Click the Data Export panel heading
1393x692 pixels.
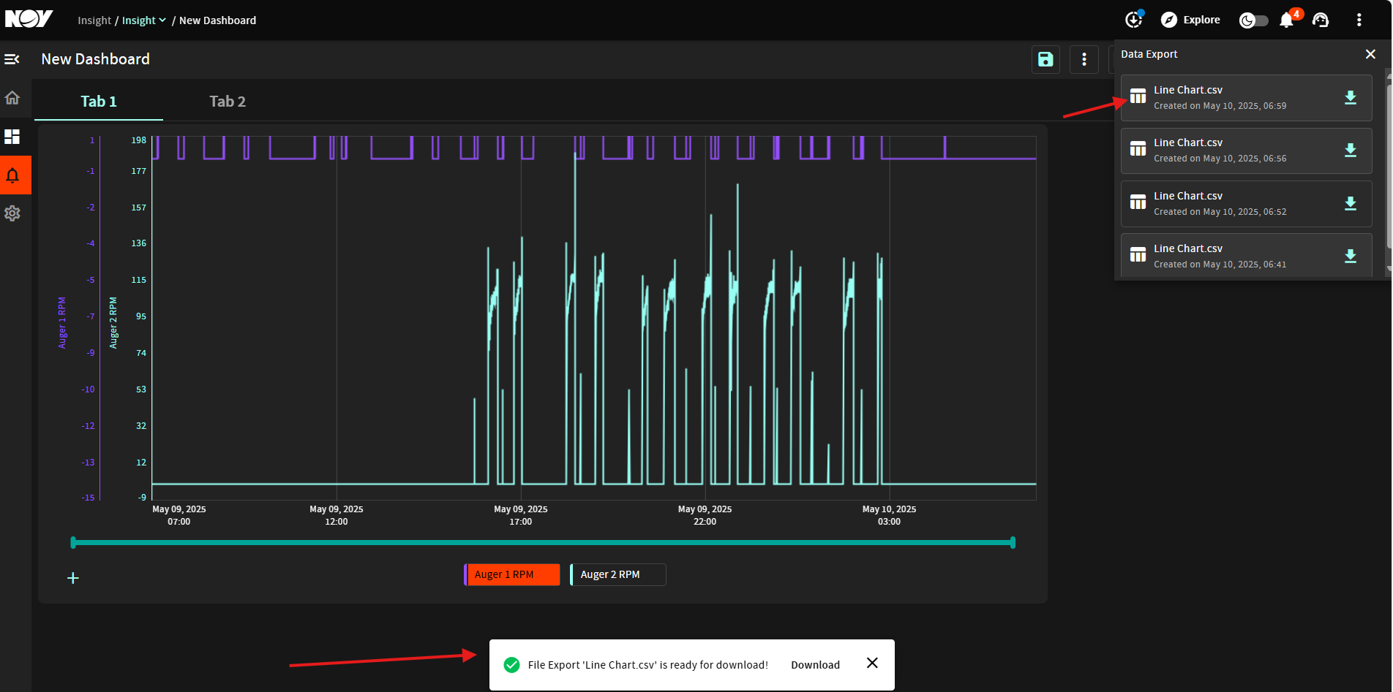point(1149,54)
